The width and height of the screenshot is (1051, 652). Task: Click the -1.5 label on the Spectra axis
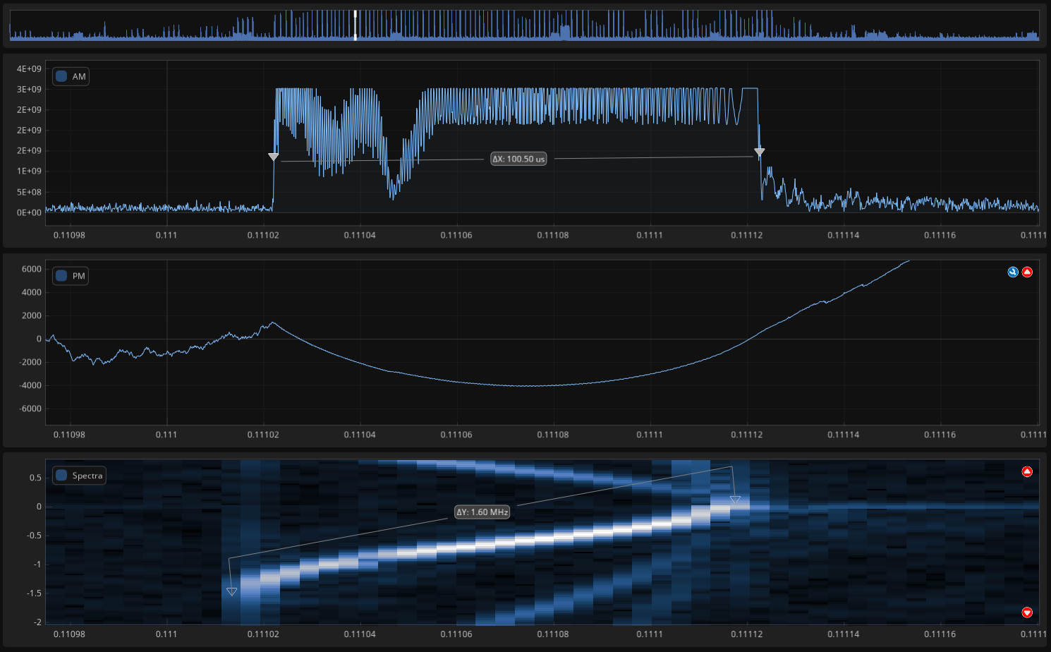(34, 593)
